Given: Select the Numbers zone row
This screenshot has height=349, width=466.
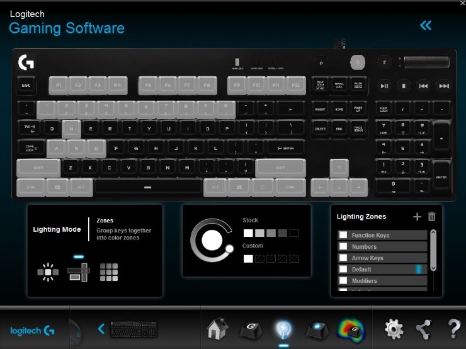Looking at the screenshot, I should coord(382,246).
